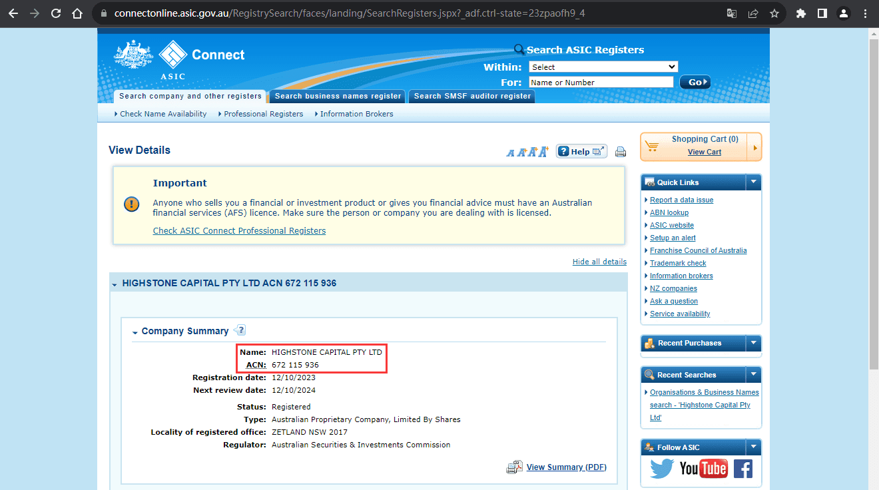
Task: Open the View Summary (PDF) link
Action: tap(567, 467)
